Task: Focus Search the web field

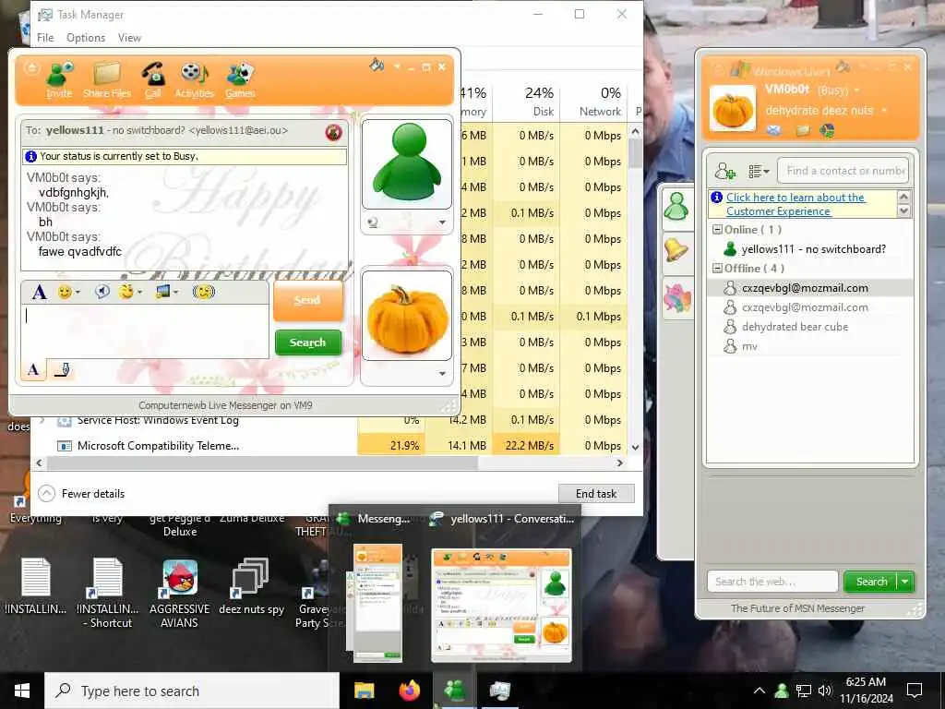Action: [772, 582]
